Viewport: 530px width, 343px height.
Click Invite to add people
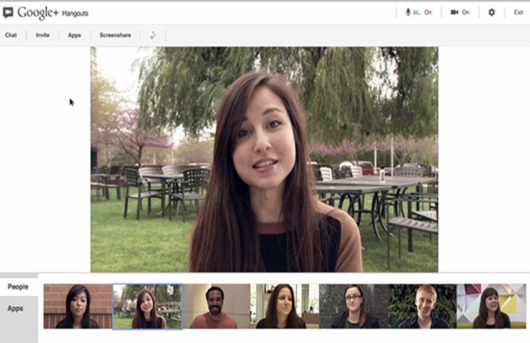point(42,36)
